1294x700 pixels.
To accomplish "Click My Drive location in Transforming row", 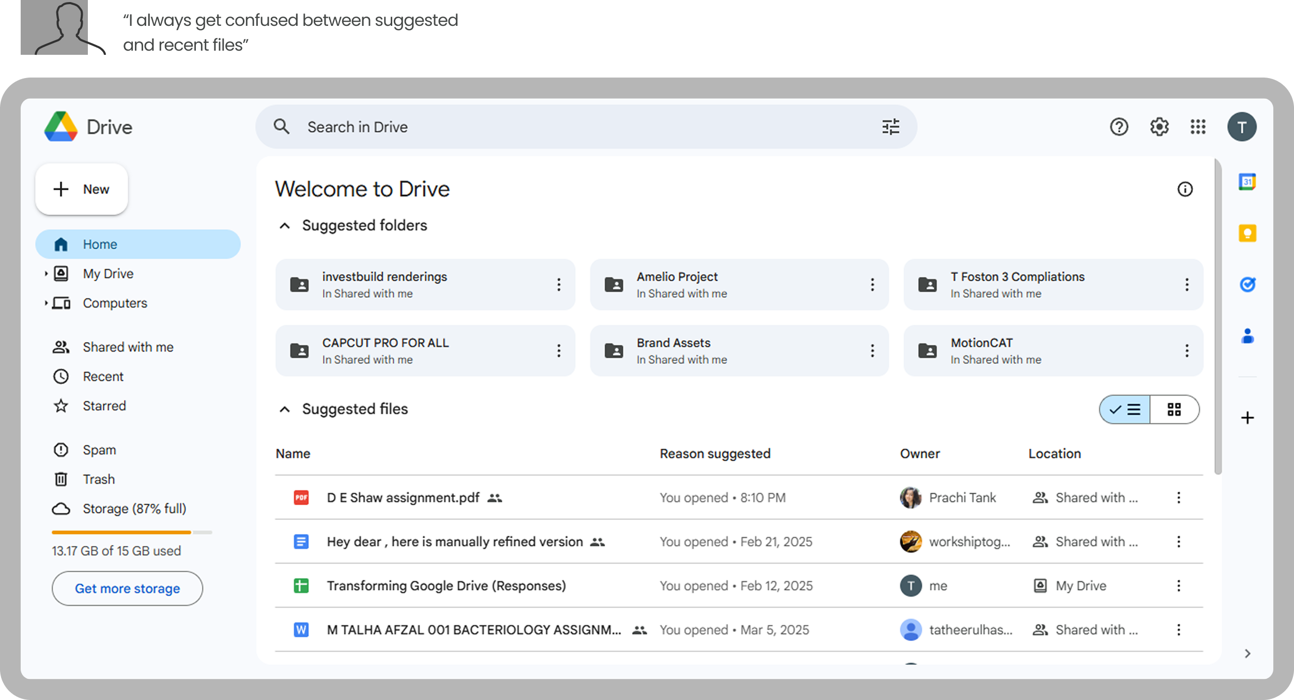I will [1070, 585].
